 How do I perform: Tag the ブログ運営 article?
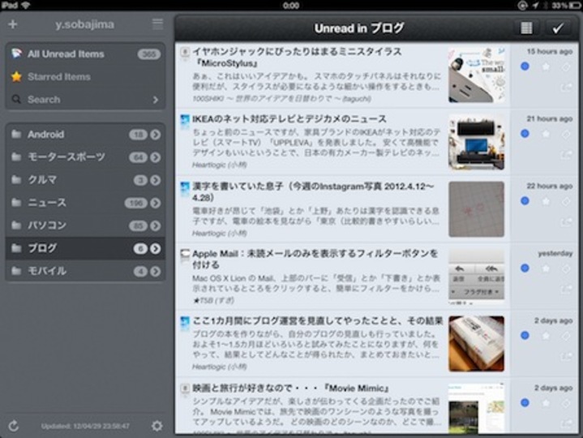point(566,335)
